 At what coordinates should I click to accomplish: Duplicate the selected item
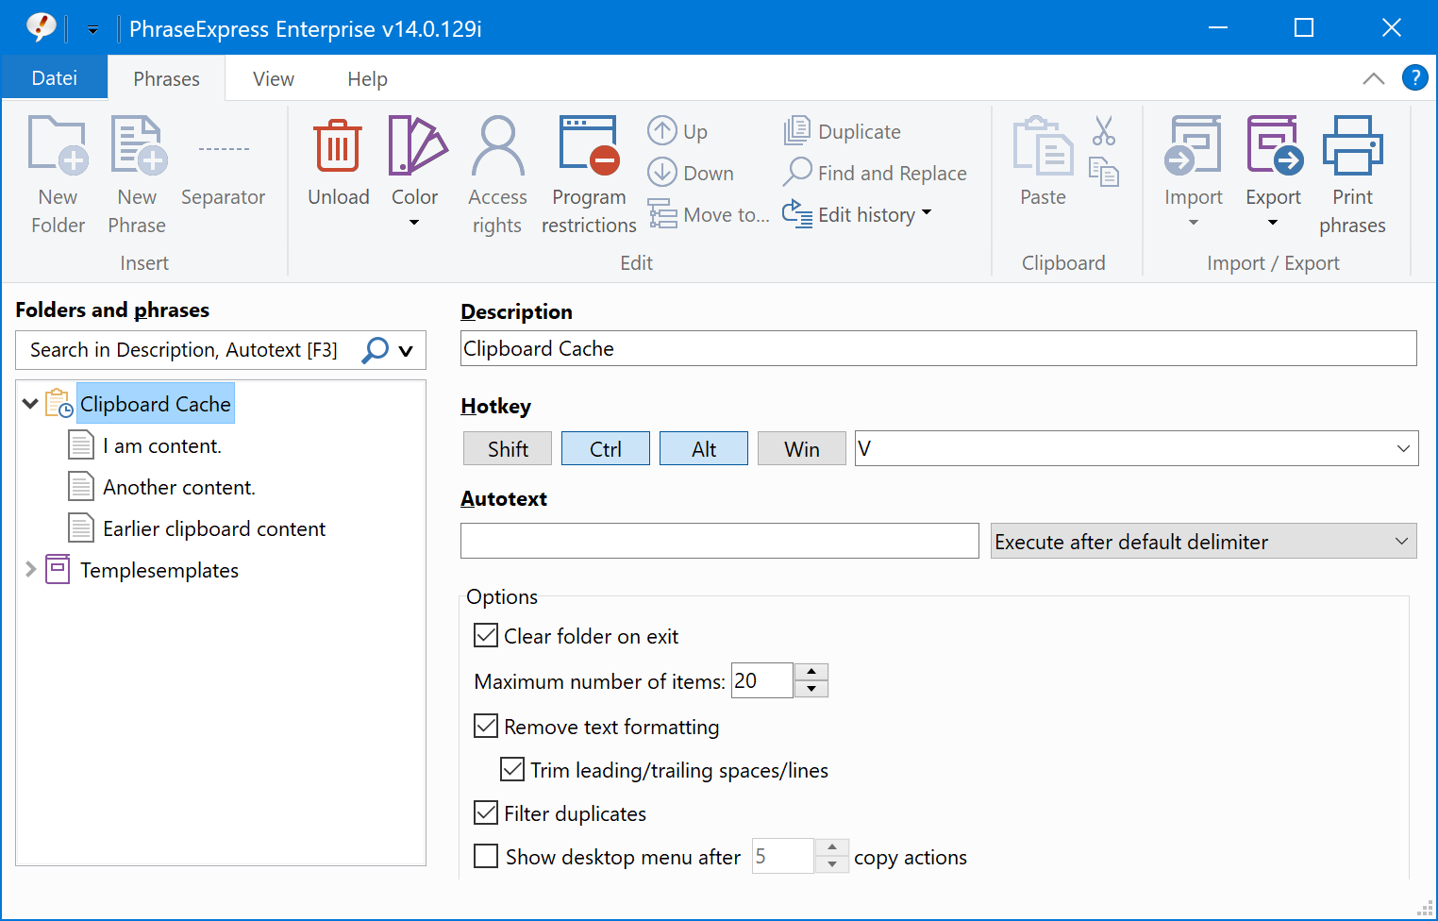(x=843, y=131)
